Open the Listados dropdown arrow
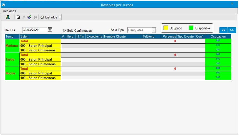The height and width of the screenshot is (135, 239). [x=60, y=17]
